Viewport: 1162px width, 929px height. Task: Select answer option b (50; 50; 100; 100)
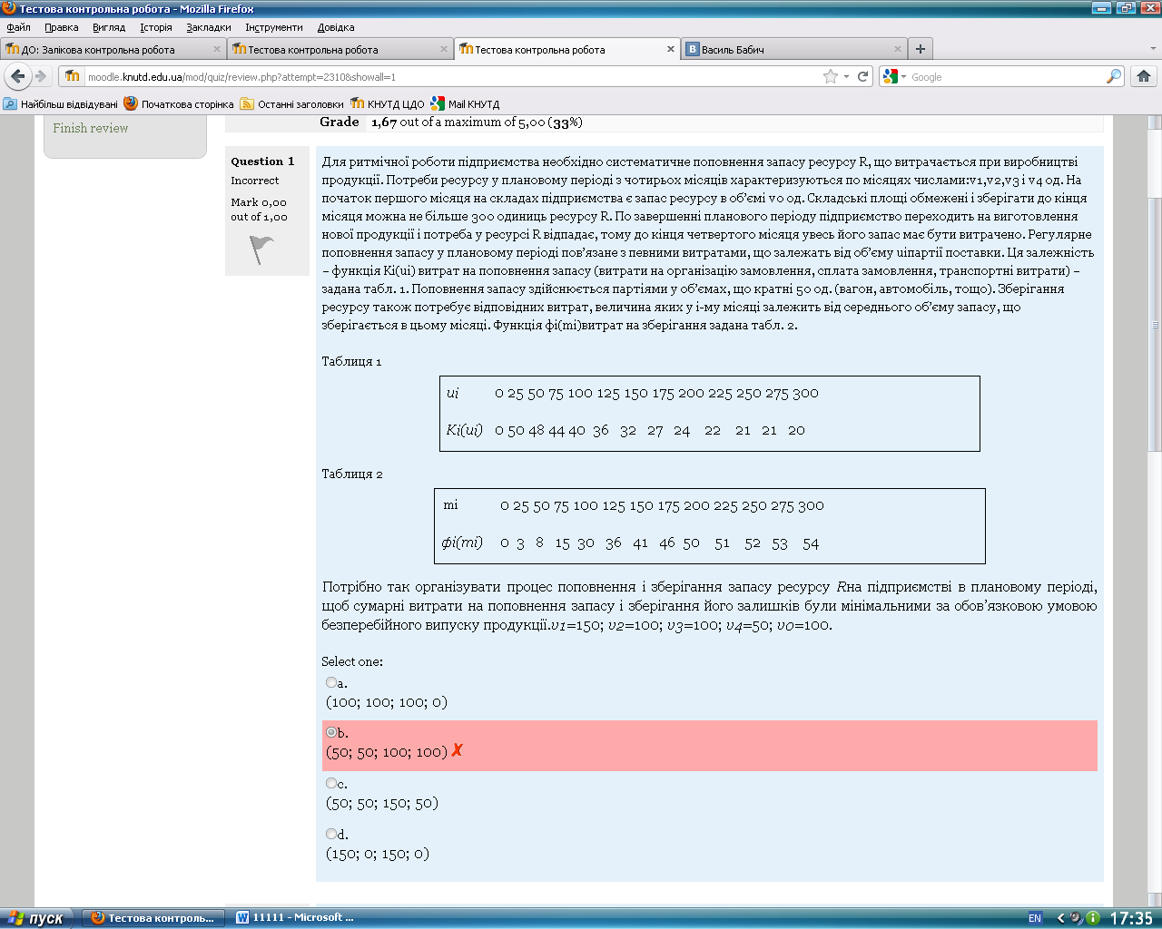(331, 732)
